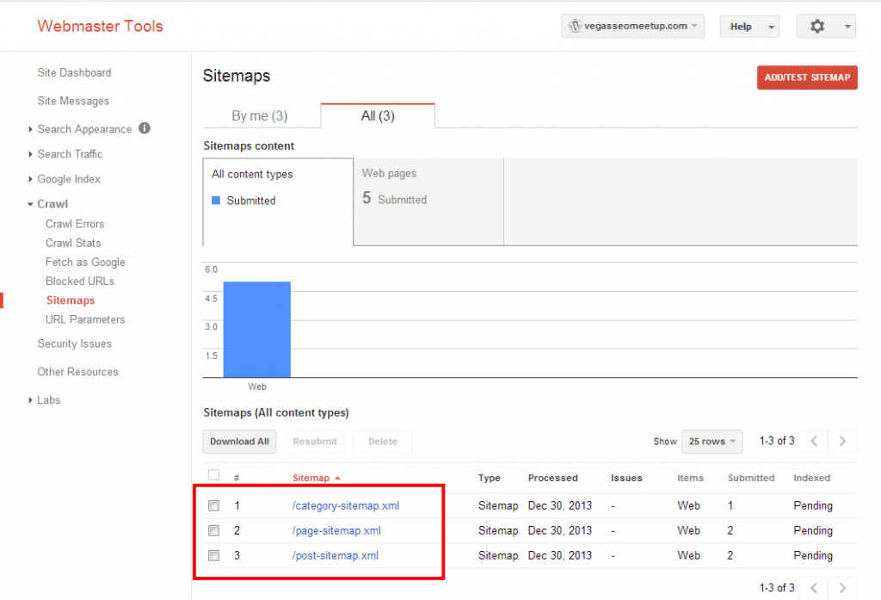Expand the Labs section
Screen dimensions: 881x600
[x=30, y=400]
